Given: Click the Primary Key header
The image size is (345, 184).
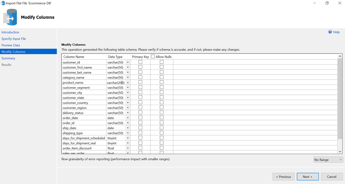Looking at the screenshot, I should 140,57.
